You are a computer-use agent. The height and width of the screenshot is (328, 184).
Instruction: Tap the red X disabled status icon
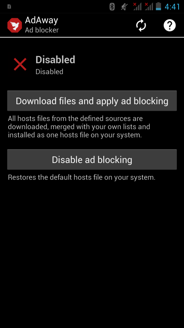click(x=20, y=64)
